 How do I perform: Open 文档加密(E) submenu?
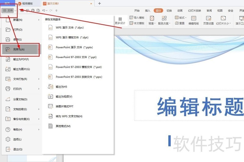click(x=22, y=109)
